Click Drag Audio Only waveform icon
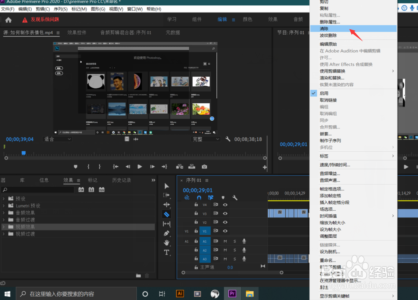The image size is (418, 300). (136, 139)
